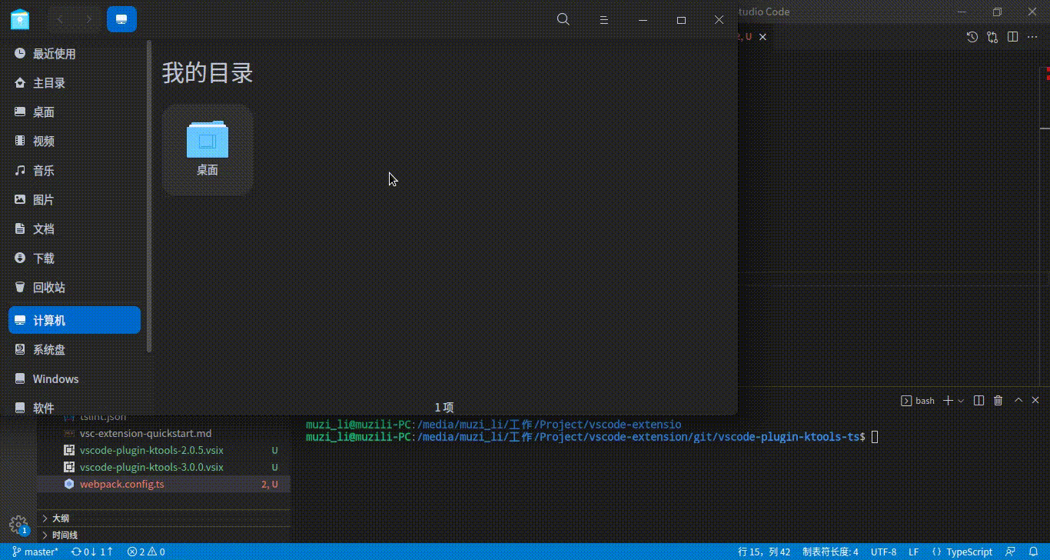This screenshot has width=1050, height=560.
Task: Click the Split Editor icon
Action: 1012,36
